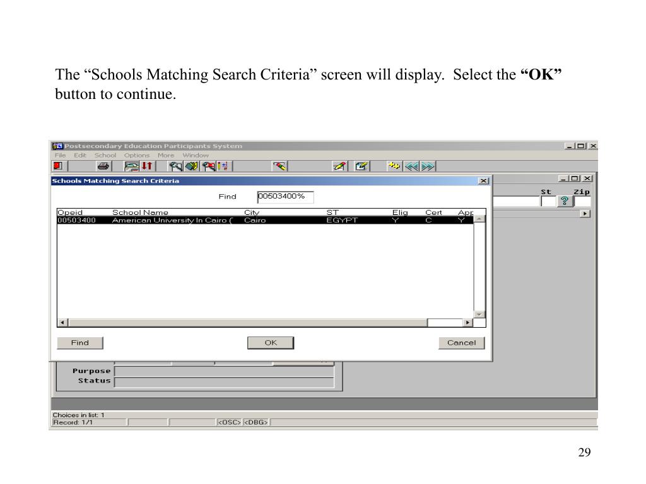The height and width of the screenshot is (484, 646).
Task: Click the toolbar icon left of red arrows
Action: tap(132, 166)
